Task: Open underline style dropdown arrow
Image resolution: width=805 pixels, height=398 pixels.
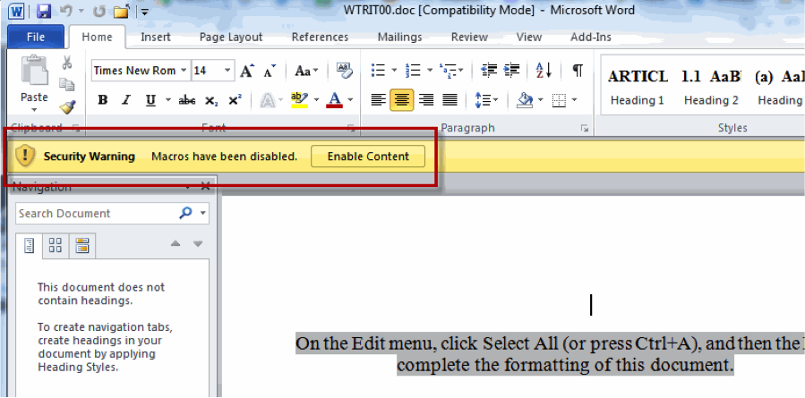Action: pyautogui.click(x=167, y=100)
